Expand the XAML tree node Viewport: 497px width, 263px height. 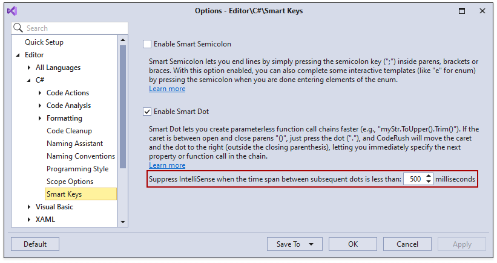click(x=29, y=220)
